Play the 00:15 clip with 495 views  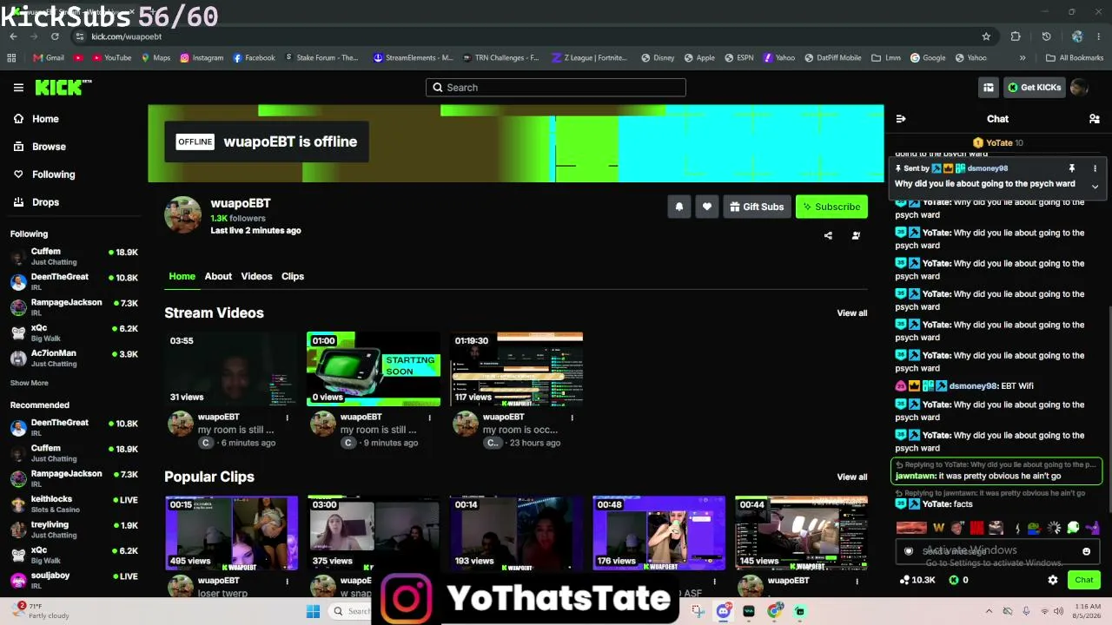(x=231, y=533)
